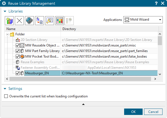
Task: Click the wrench library settings icon
Action: tap(50, 21)
